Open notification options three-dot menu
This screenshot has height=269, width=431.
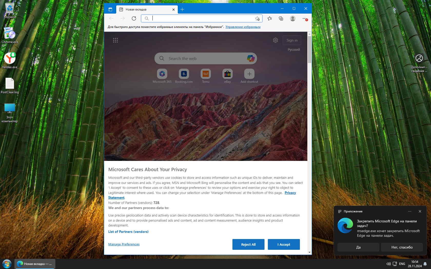[410, 211]
